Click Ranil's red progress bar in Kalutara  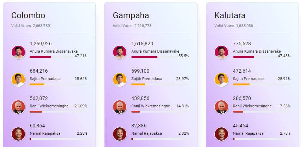(x=238, y=112)
